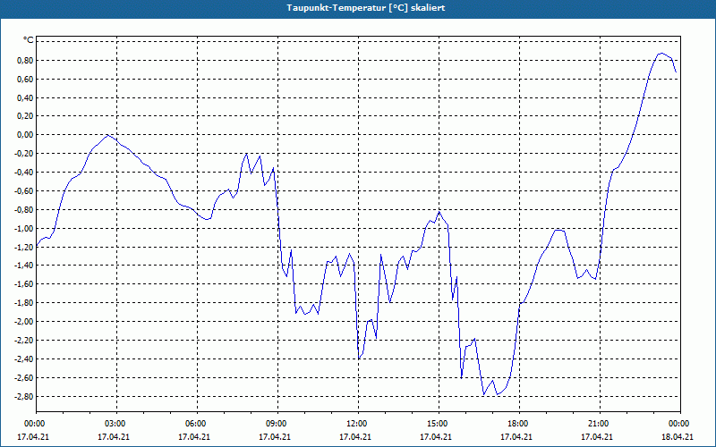Click the 00:00 label above 18.04.21
716x447 pixels.
(680, 424)
